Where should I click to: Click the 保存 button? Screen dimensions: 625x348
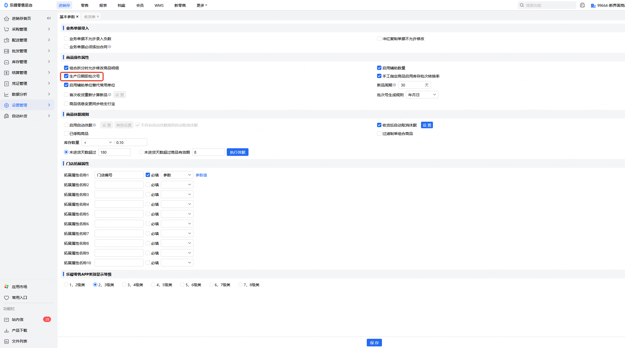coord(374,343)
